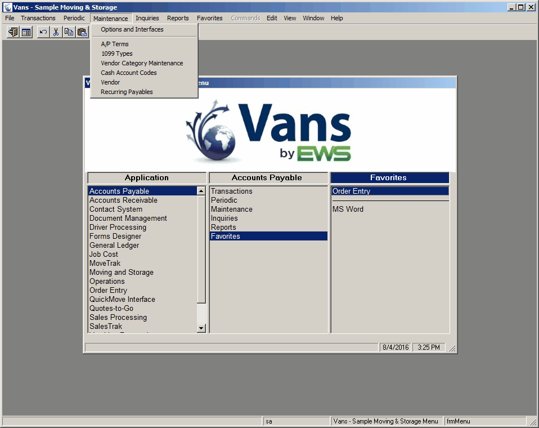This screenshot has height=428, width=539.
Task: Click the Paste clipboard icon
Action: [82, 32]
